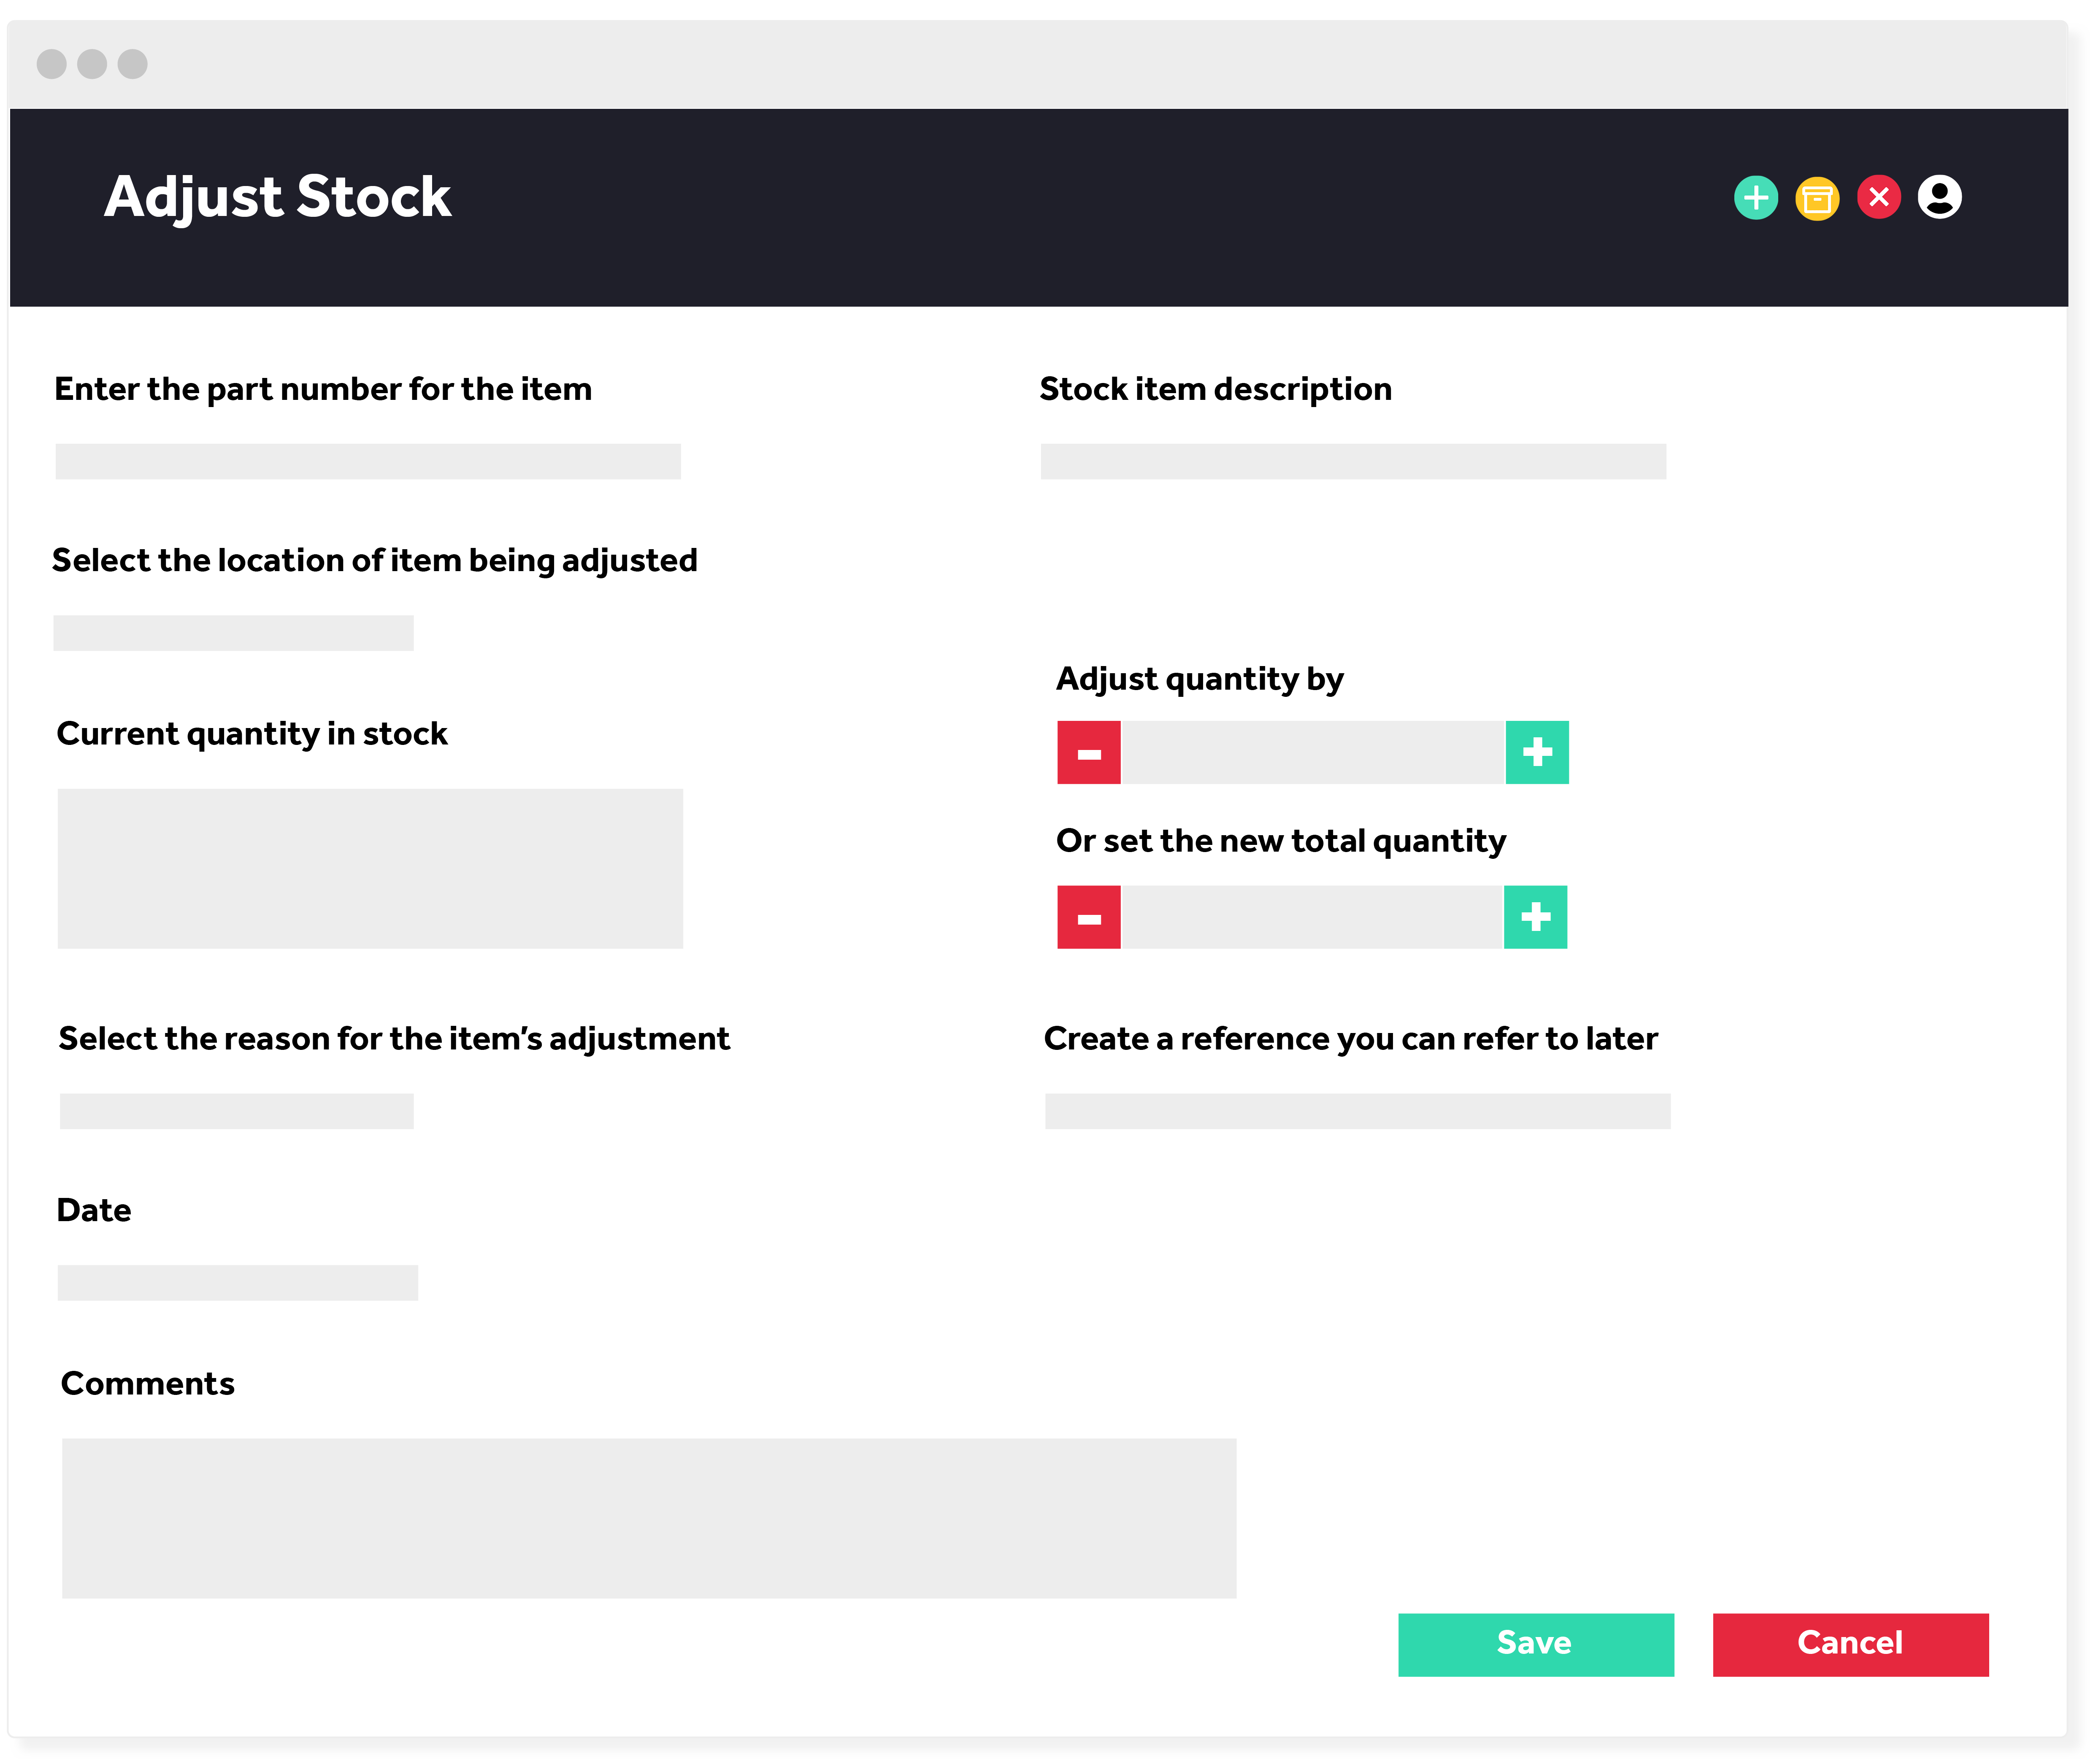Click the Cancel button
This screenshot has height=1764, width=2093.
pyautogui.click(x=1851, y=1644)
